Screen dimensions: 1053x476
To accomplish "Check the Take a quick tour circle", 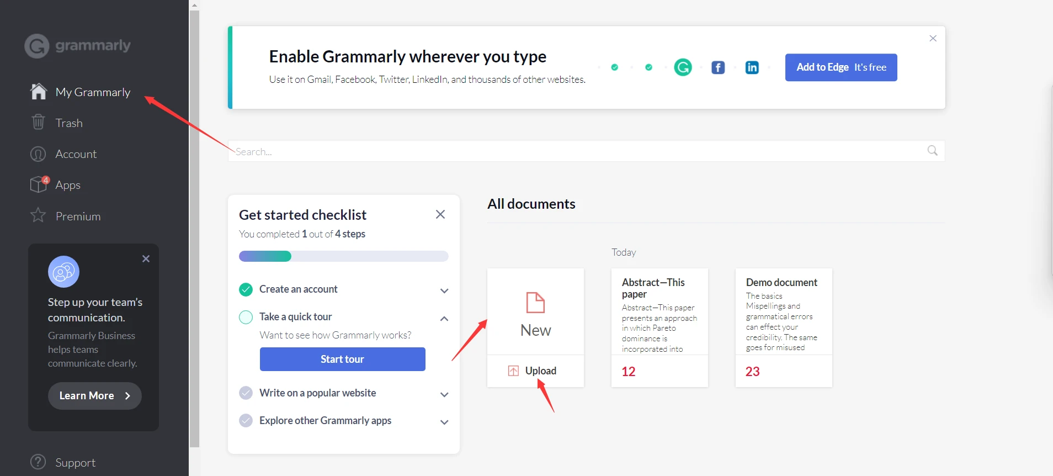I will [246, 317].
